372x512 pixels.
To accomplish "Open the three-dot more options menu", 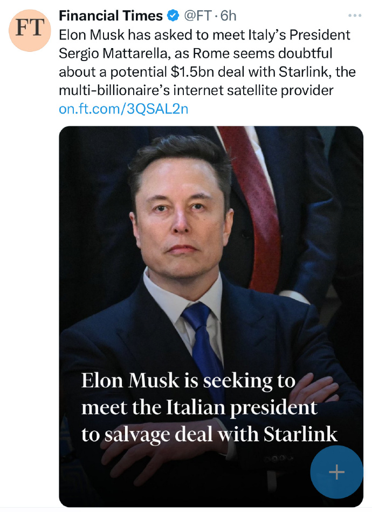I will [x=355, y=15].
